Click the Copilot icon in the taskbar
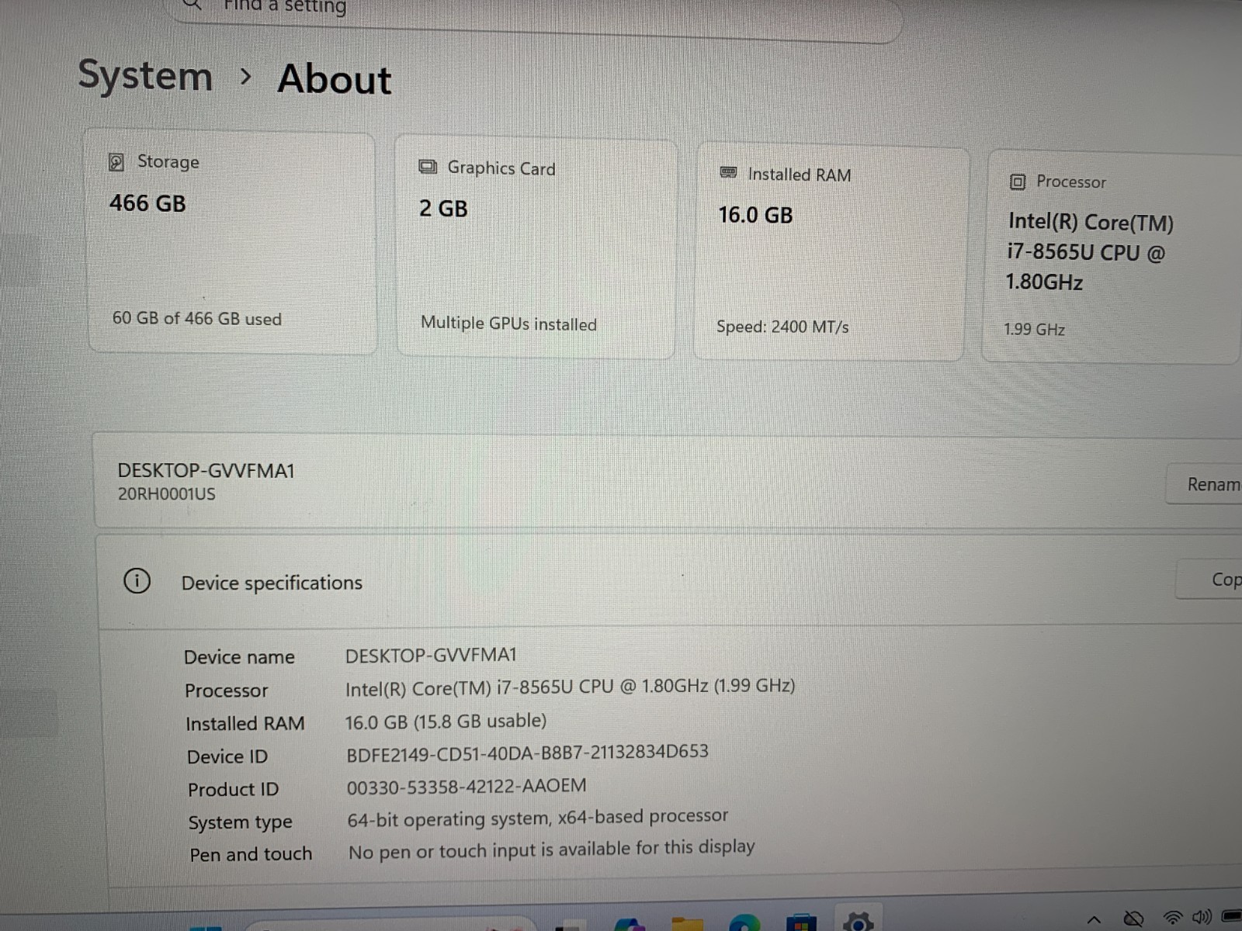This screenshot has height=931, width=1242. [x=630, y=924]
